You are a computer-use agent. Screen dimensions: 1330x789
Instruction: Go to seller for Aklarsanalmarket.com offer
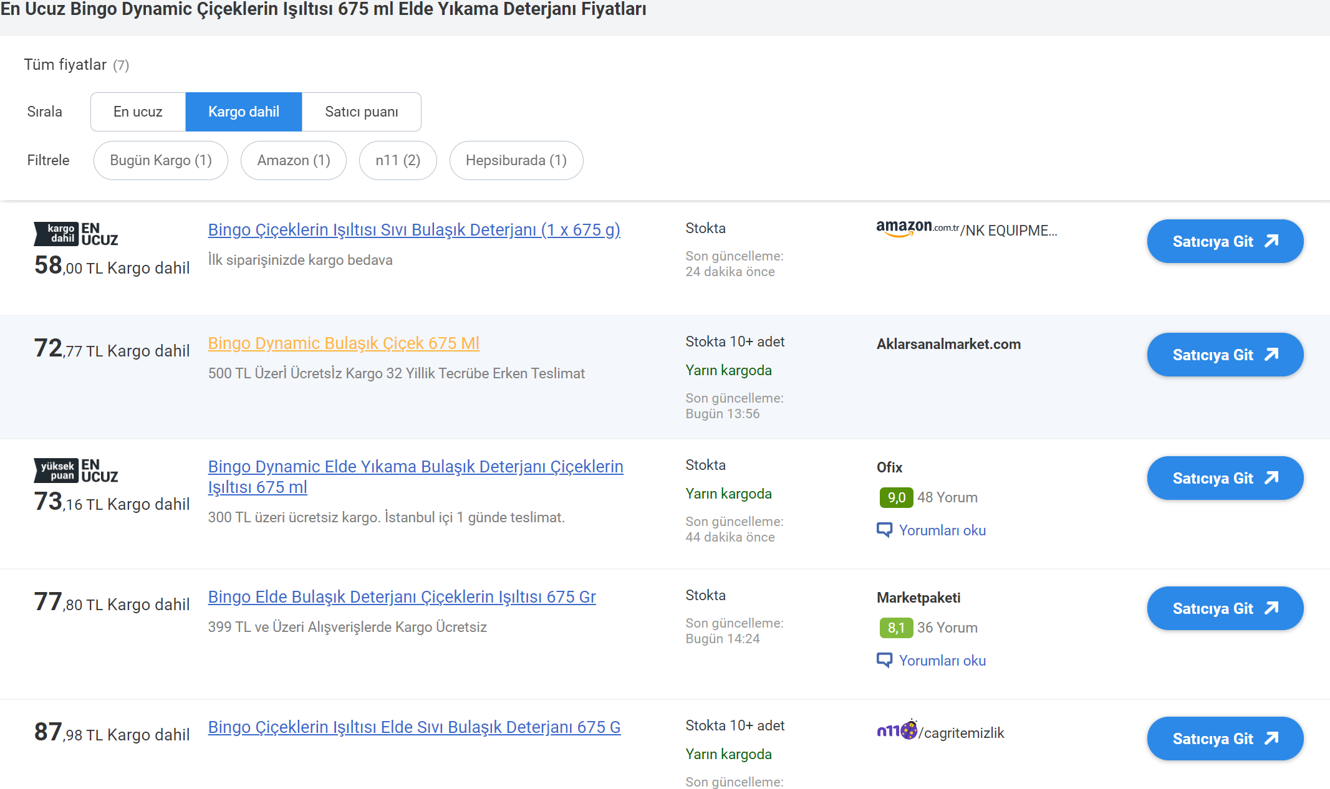point(1225,355)
